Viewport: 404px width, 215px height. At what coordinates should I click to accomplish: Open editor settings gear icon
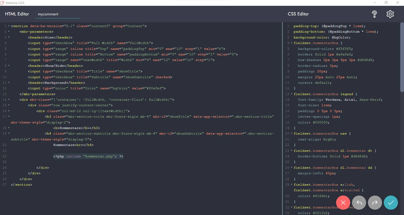pyautogui.click(x=390, y=14)
